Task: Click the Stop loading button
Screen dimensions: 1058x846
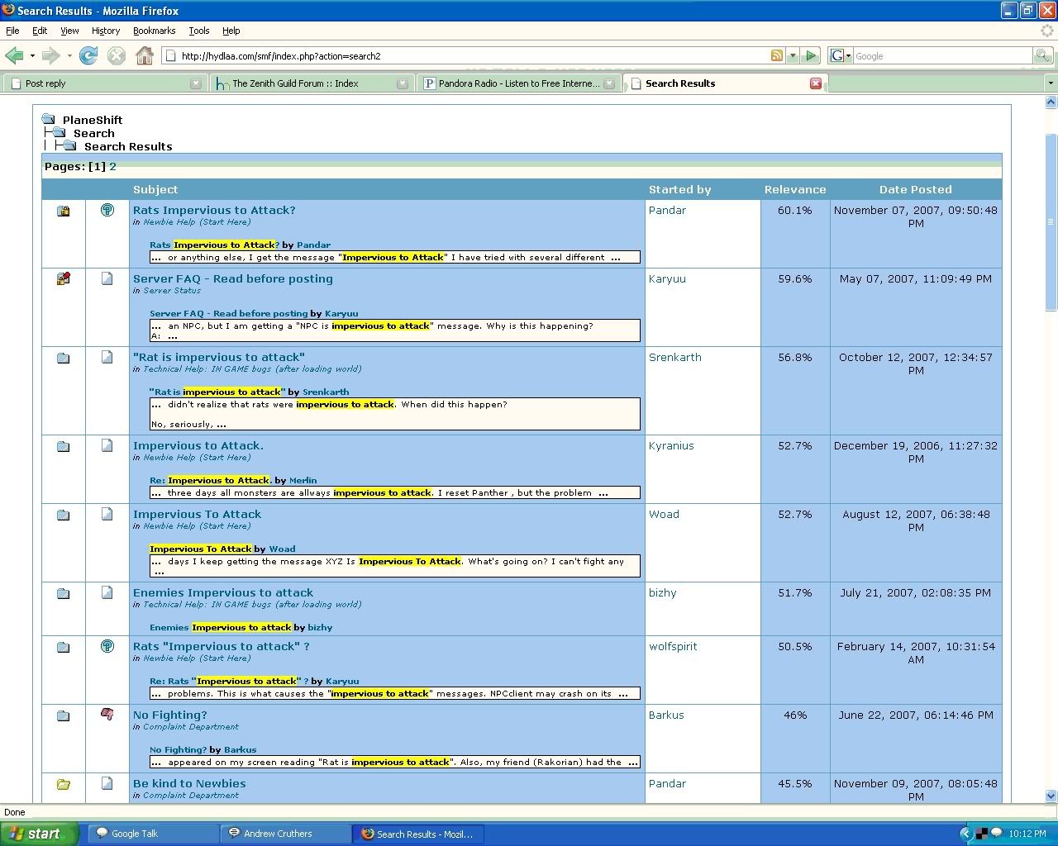Action: [x=117, y=55]
